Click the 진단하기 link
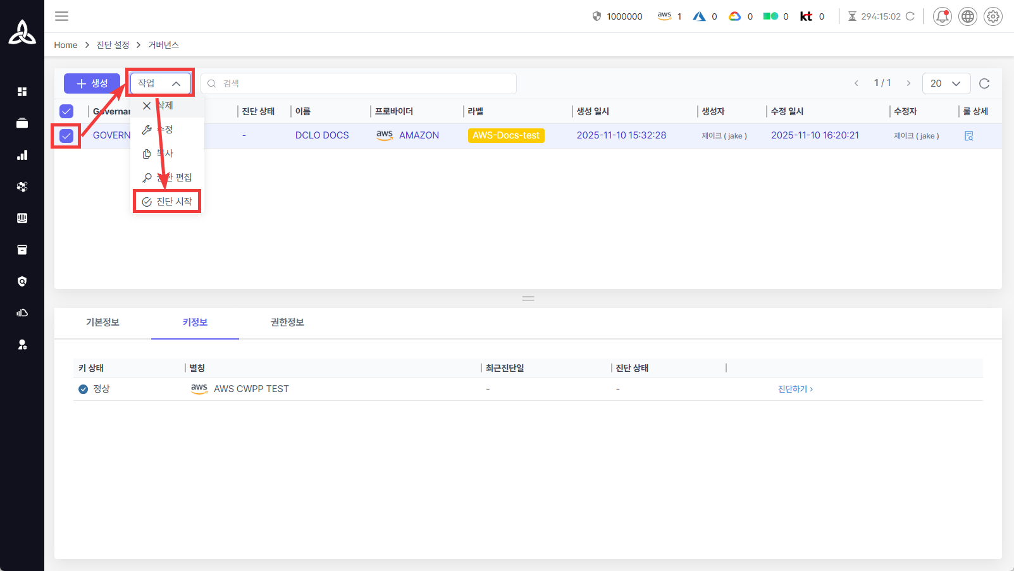The width and height of the screenshot is (1014, 571). 795,389
